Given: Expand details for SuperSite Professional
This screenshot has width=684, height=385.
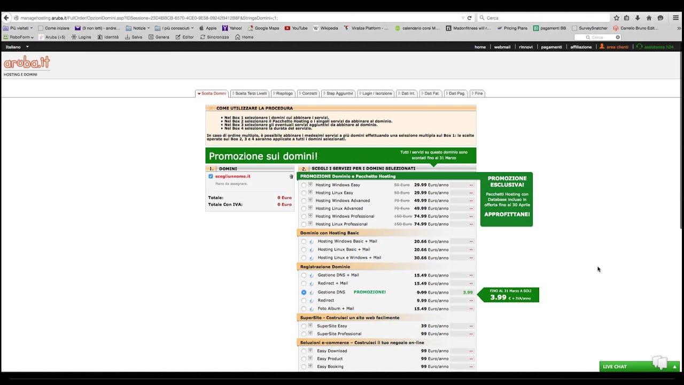Looking at the screenshot, I should (310, 334).
